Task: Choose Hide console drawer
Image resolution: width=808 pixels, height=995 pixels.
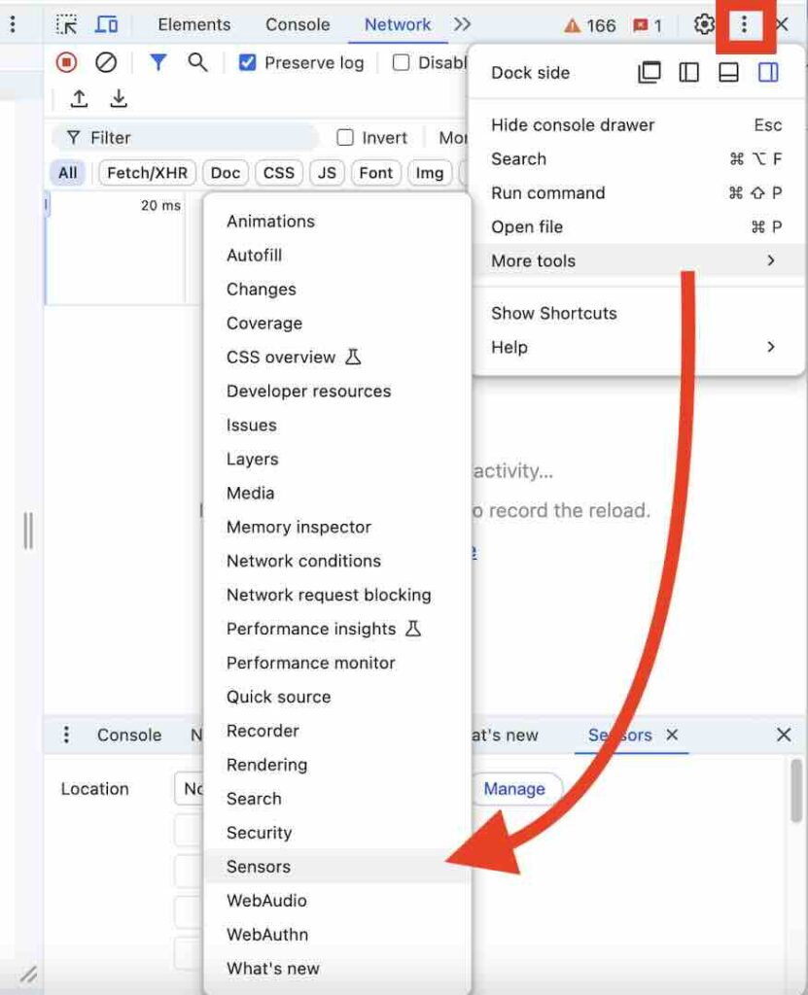Action: point(635,125)
